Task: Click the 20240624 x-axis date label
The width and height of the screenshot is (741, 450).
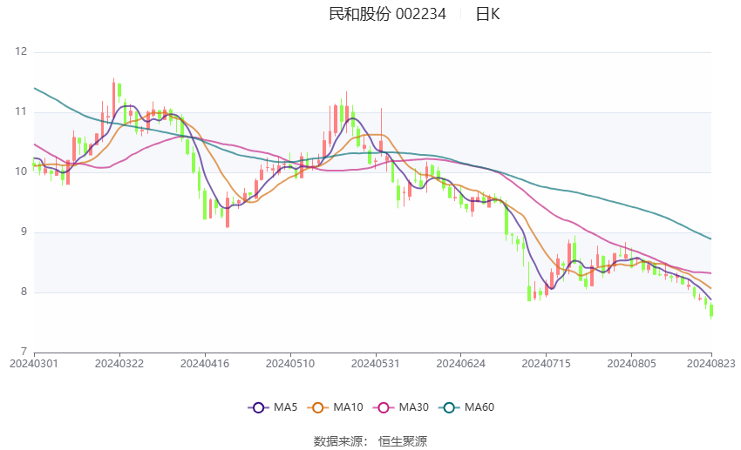Action: click(x=460, y=364)
